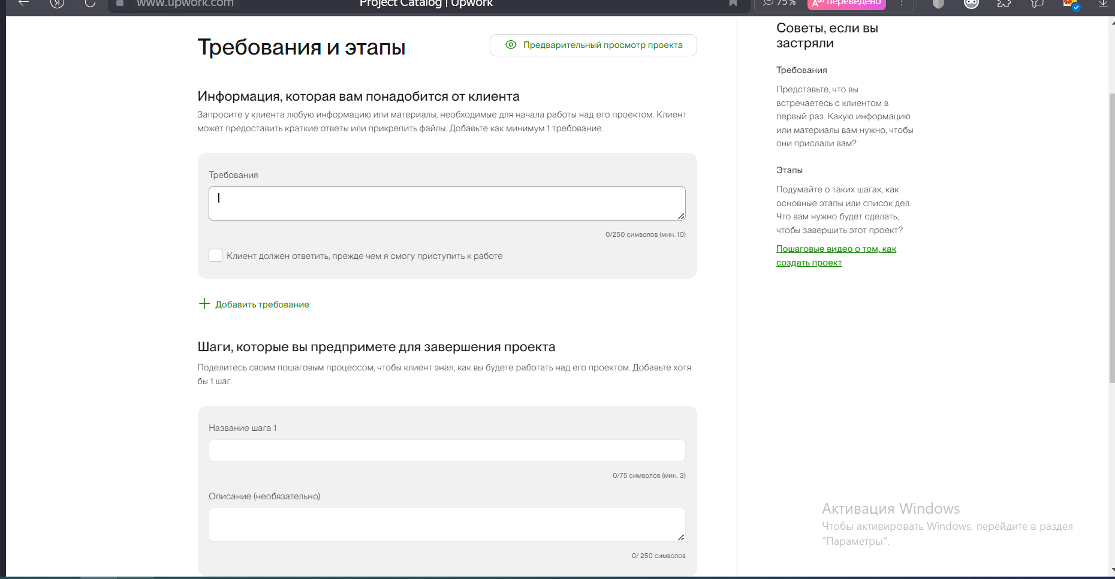This screenshot has width=1115, height=579.
Task: Click the '0/75 символов (мин. 3)' counter
Action: pos(649,475)
